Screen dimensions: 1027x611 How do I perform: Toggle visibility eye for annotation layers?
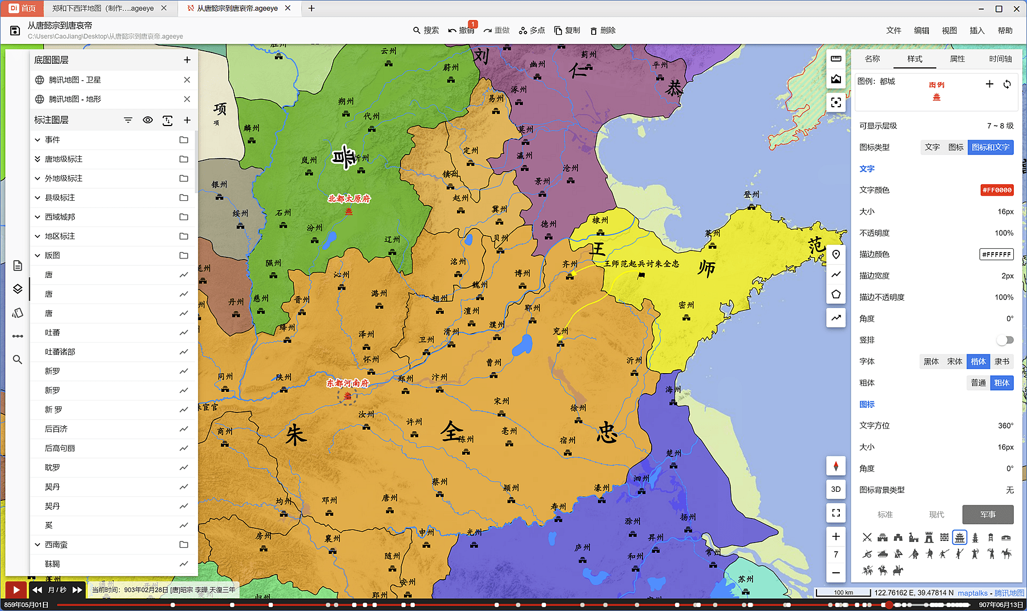pos(148,120)
